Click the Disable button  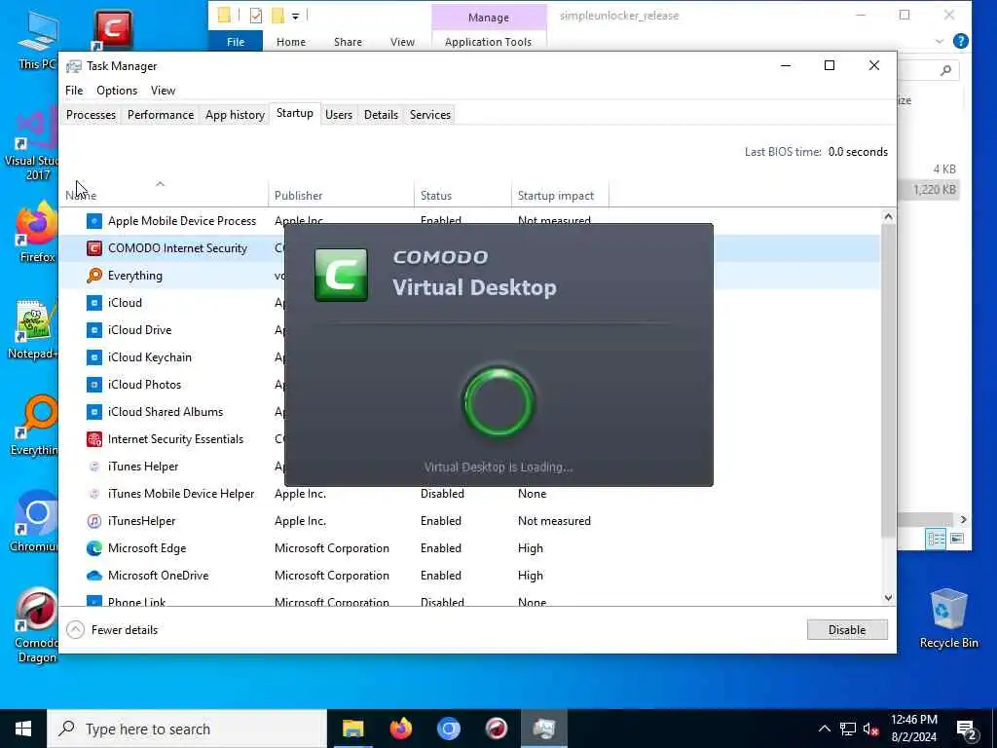(847, 630)
